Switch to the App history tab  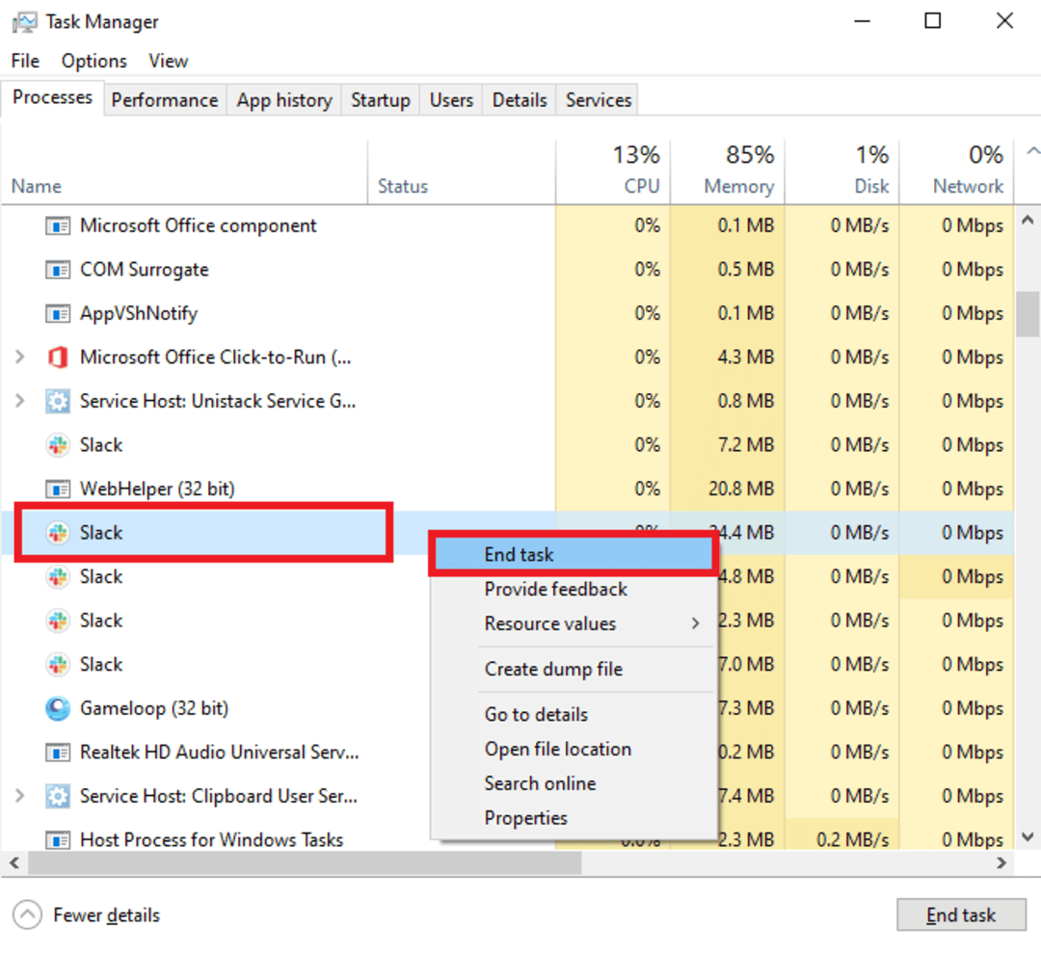(x=284, y=100)
